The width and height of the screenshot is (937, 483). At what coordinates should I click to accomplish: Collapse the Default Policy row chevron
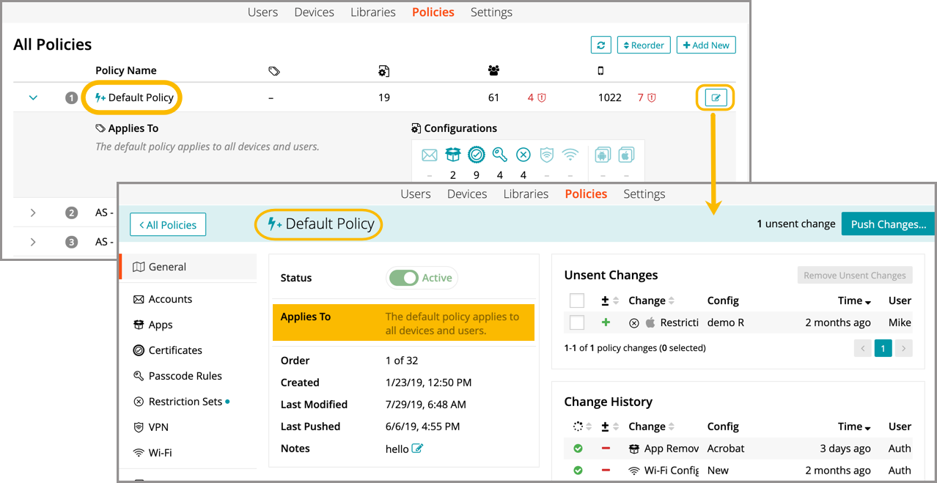33,97
